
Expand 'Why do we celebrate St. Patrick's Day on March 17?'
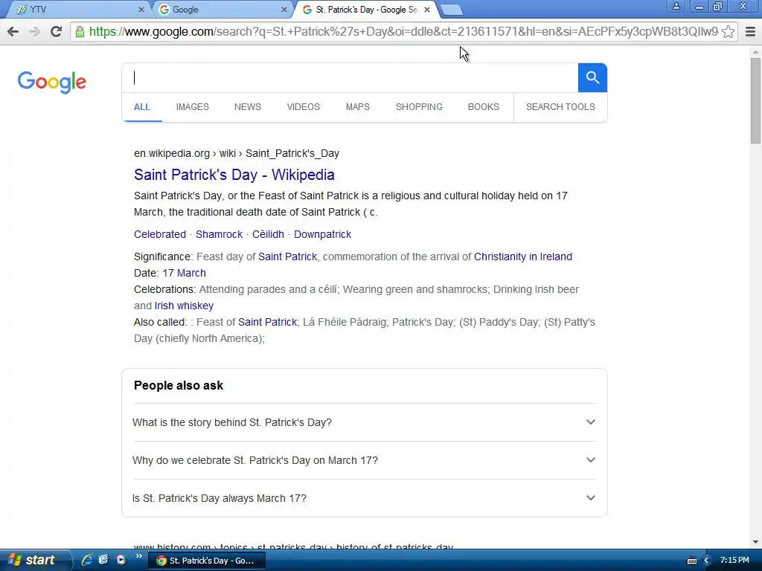click(x=364, y=460)
